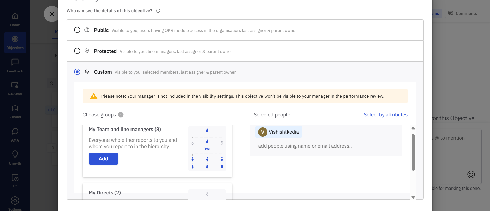
Task: Close the visibility dialog with X button
Action: 52,14
